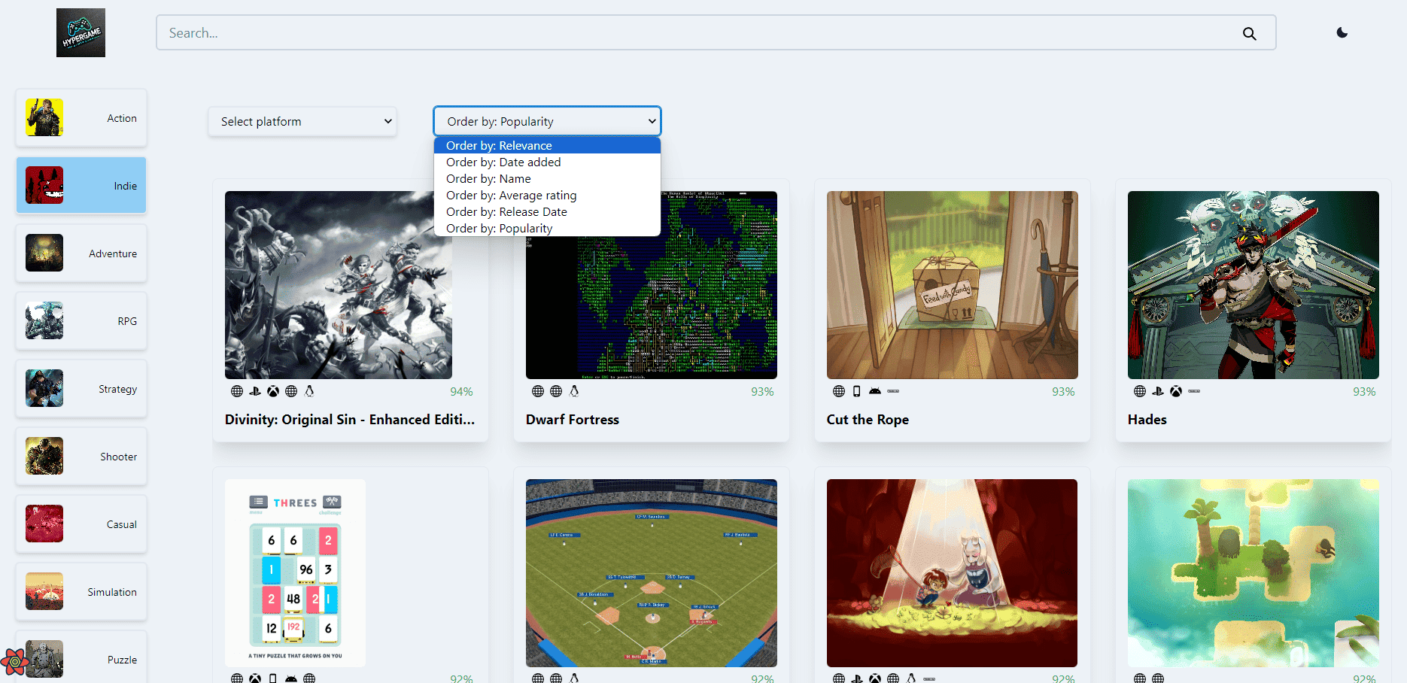The height and width of the screenshot is (683, 1407).
Task: Switch to the RPG category
Action: pyautogui.click(x=81, y=320)
